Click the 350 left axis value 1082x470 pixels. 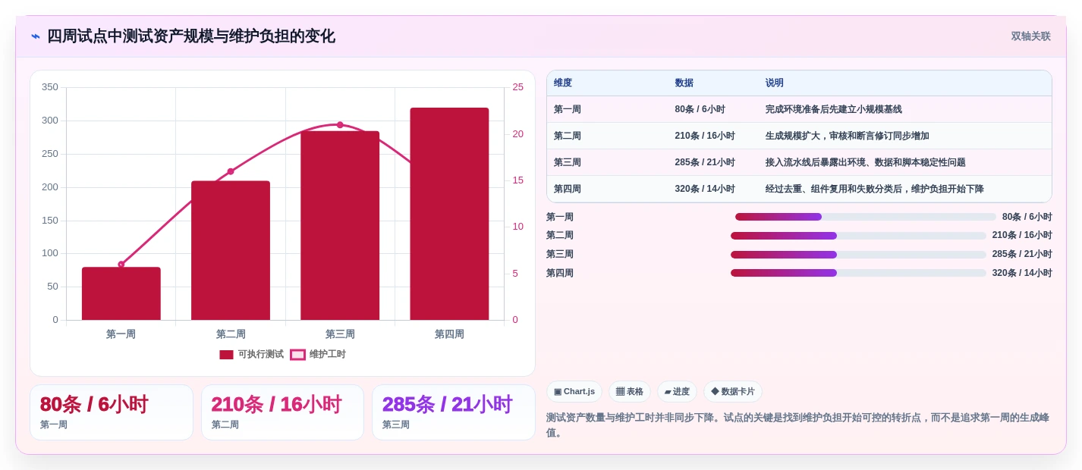pos(50,87)
